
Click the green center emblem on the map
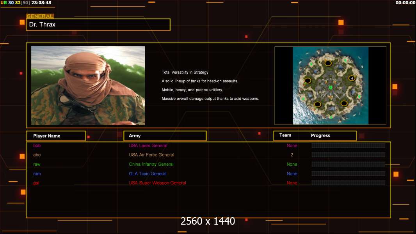point(330,87)
